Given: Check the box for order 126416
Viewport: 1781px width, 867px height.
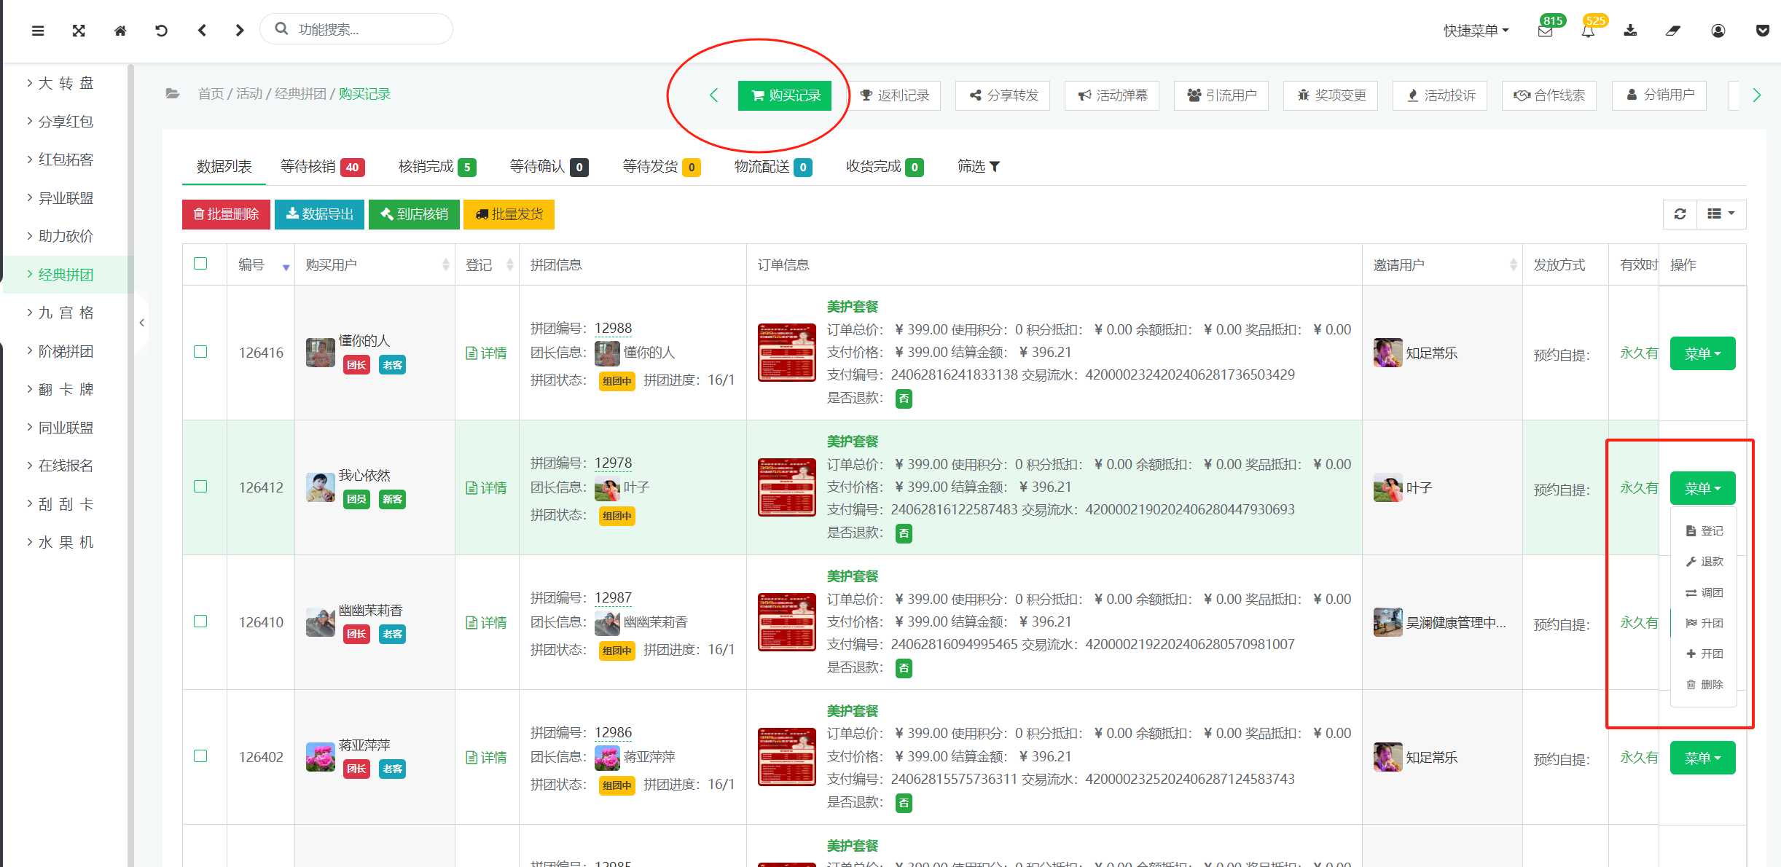Looking at the screenshot, I should point(200,352).
